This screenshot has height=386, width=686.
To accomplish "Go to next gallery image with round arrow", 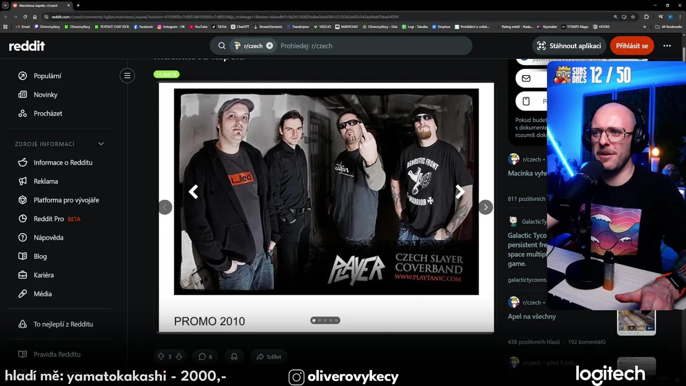I will coord(486,207).
